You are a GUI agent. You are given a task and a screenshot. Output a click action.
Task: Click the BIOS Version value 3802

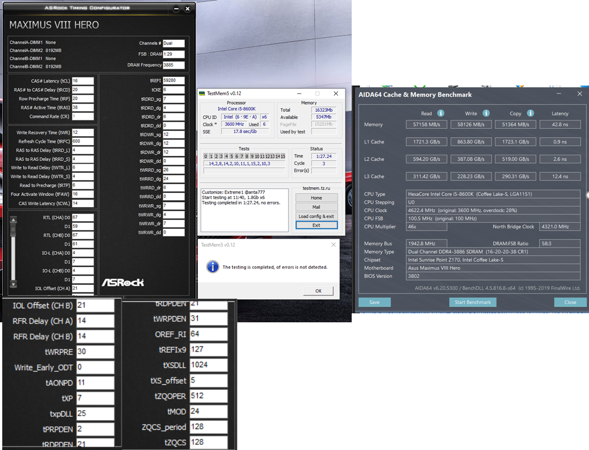pyautogui.click(x=493, y=276)
